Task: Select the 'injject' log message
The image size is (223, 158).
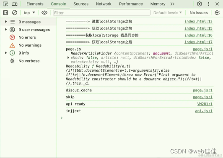Action: click(73, 111)
